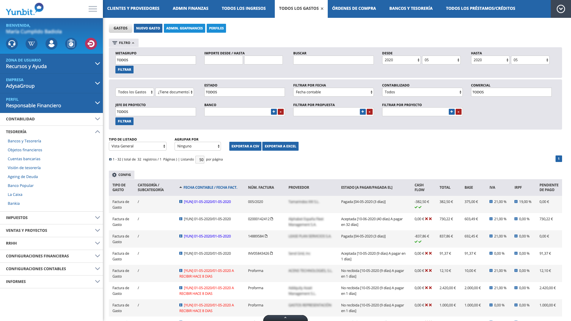This screenshot has height=321, width=571.
Task: Open Visión de tesorería link
Action: pos(24,168)
